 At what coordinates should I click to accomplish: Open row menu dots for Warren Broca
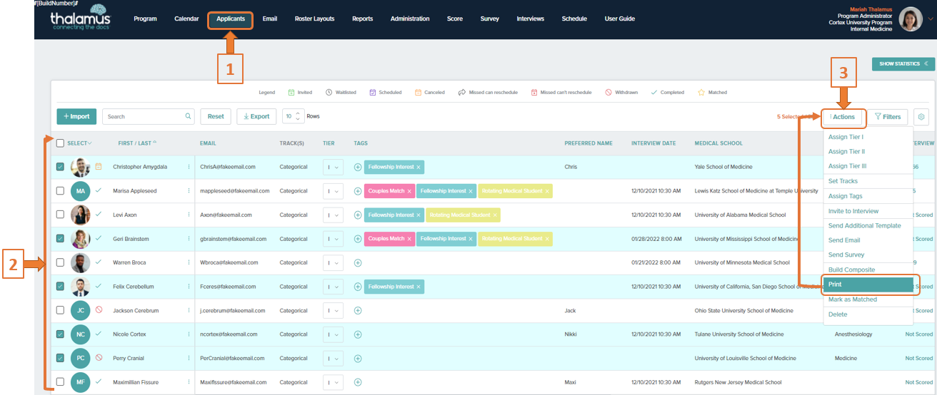[189, 262]
